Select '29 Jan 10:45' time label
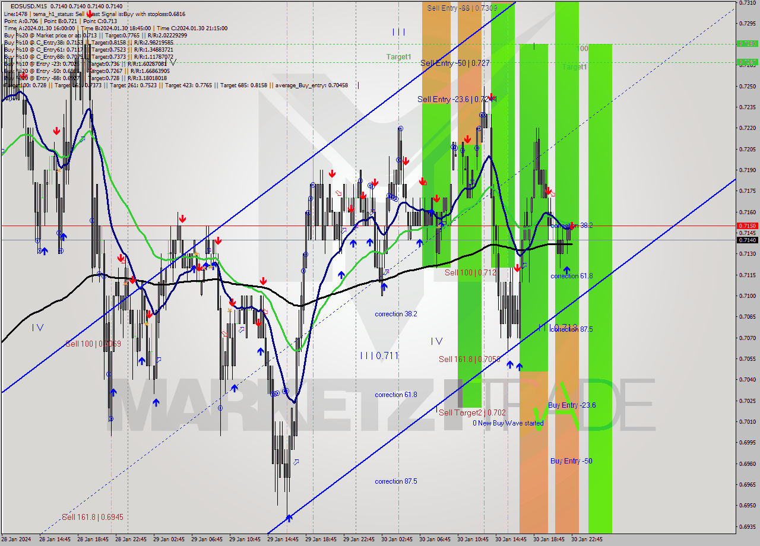This screenshot has height=546, width=760. click(245, 539)
